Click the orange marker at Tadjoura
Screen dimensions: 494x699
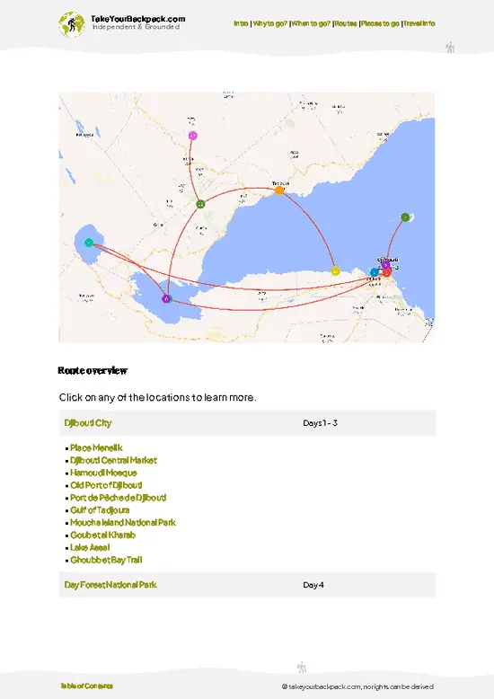click(x=279, y=190)
